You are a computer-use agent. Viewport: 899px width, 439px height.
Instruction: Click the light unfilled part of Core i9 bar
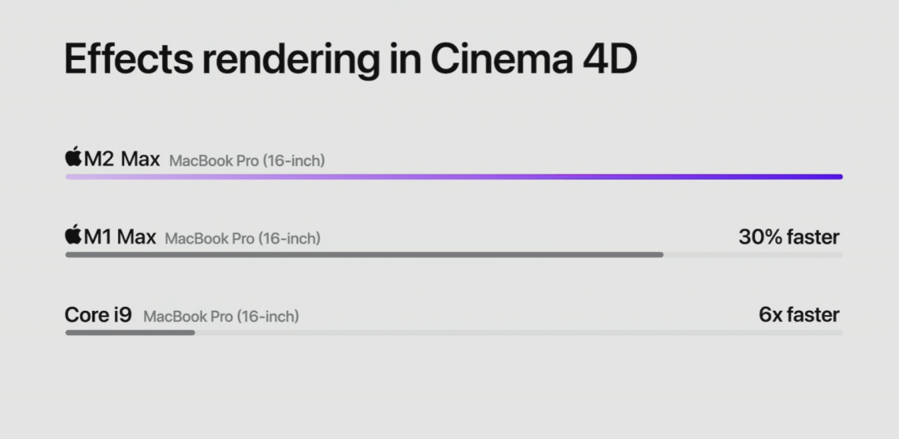pyautogui.click(x=518, y=333)
